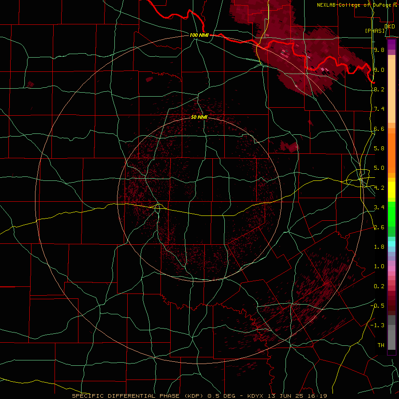Click the 100 NMI range ring label
Screen dimensions: 399x399
199,35
